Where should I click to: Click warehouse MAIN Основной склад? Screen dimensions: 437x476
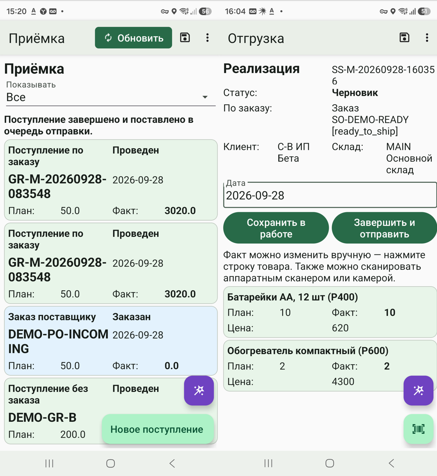coord(409,158)
